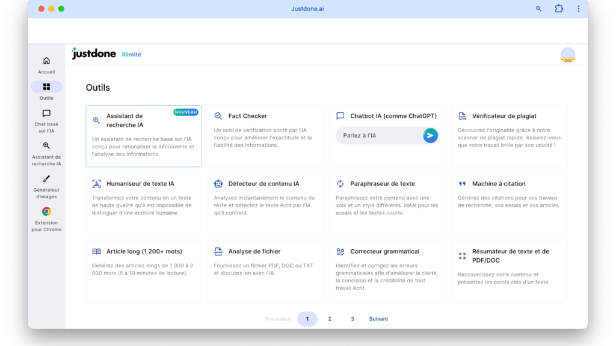This screenshot has height=346, width=616.
Task: Click the Chatbot IA (comme ChatGPT) title
Action: tap(393, 116)
